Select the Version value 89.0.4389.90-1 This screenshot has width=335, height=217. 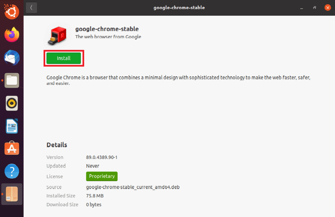tap(102, 157)
